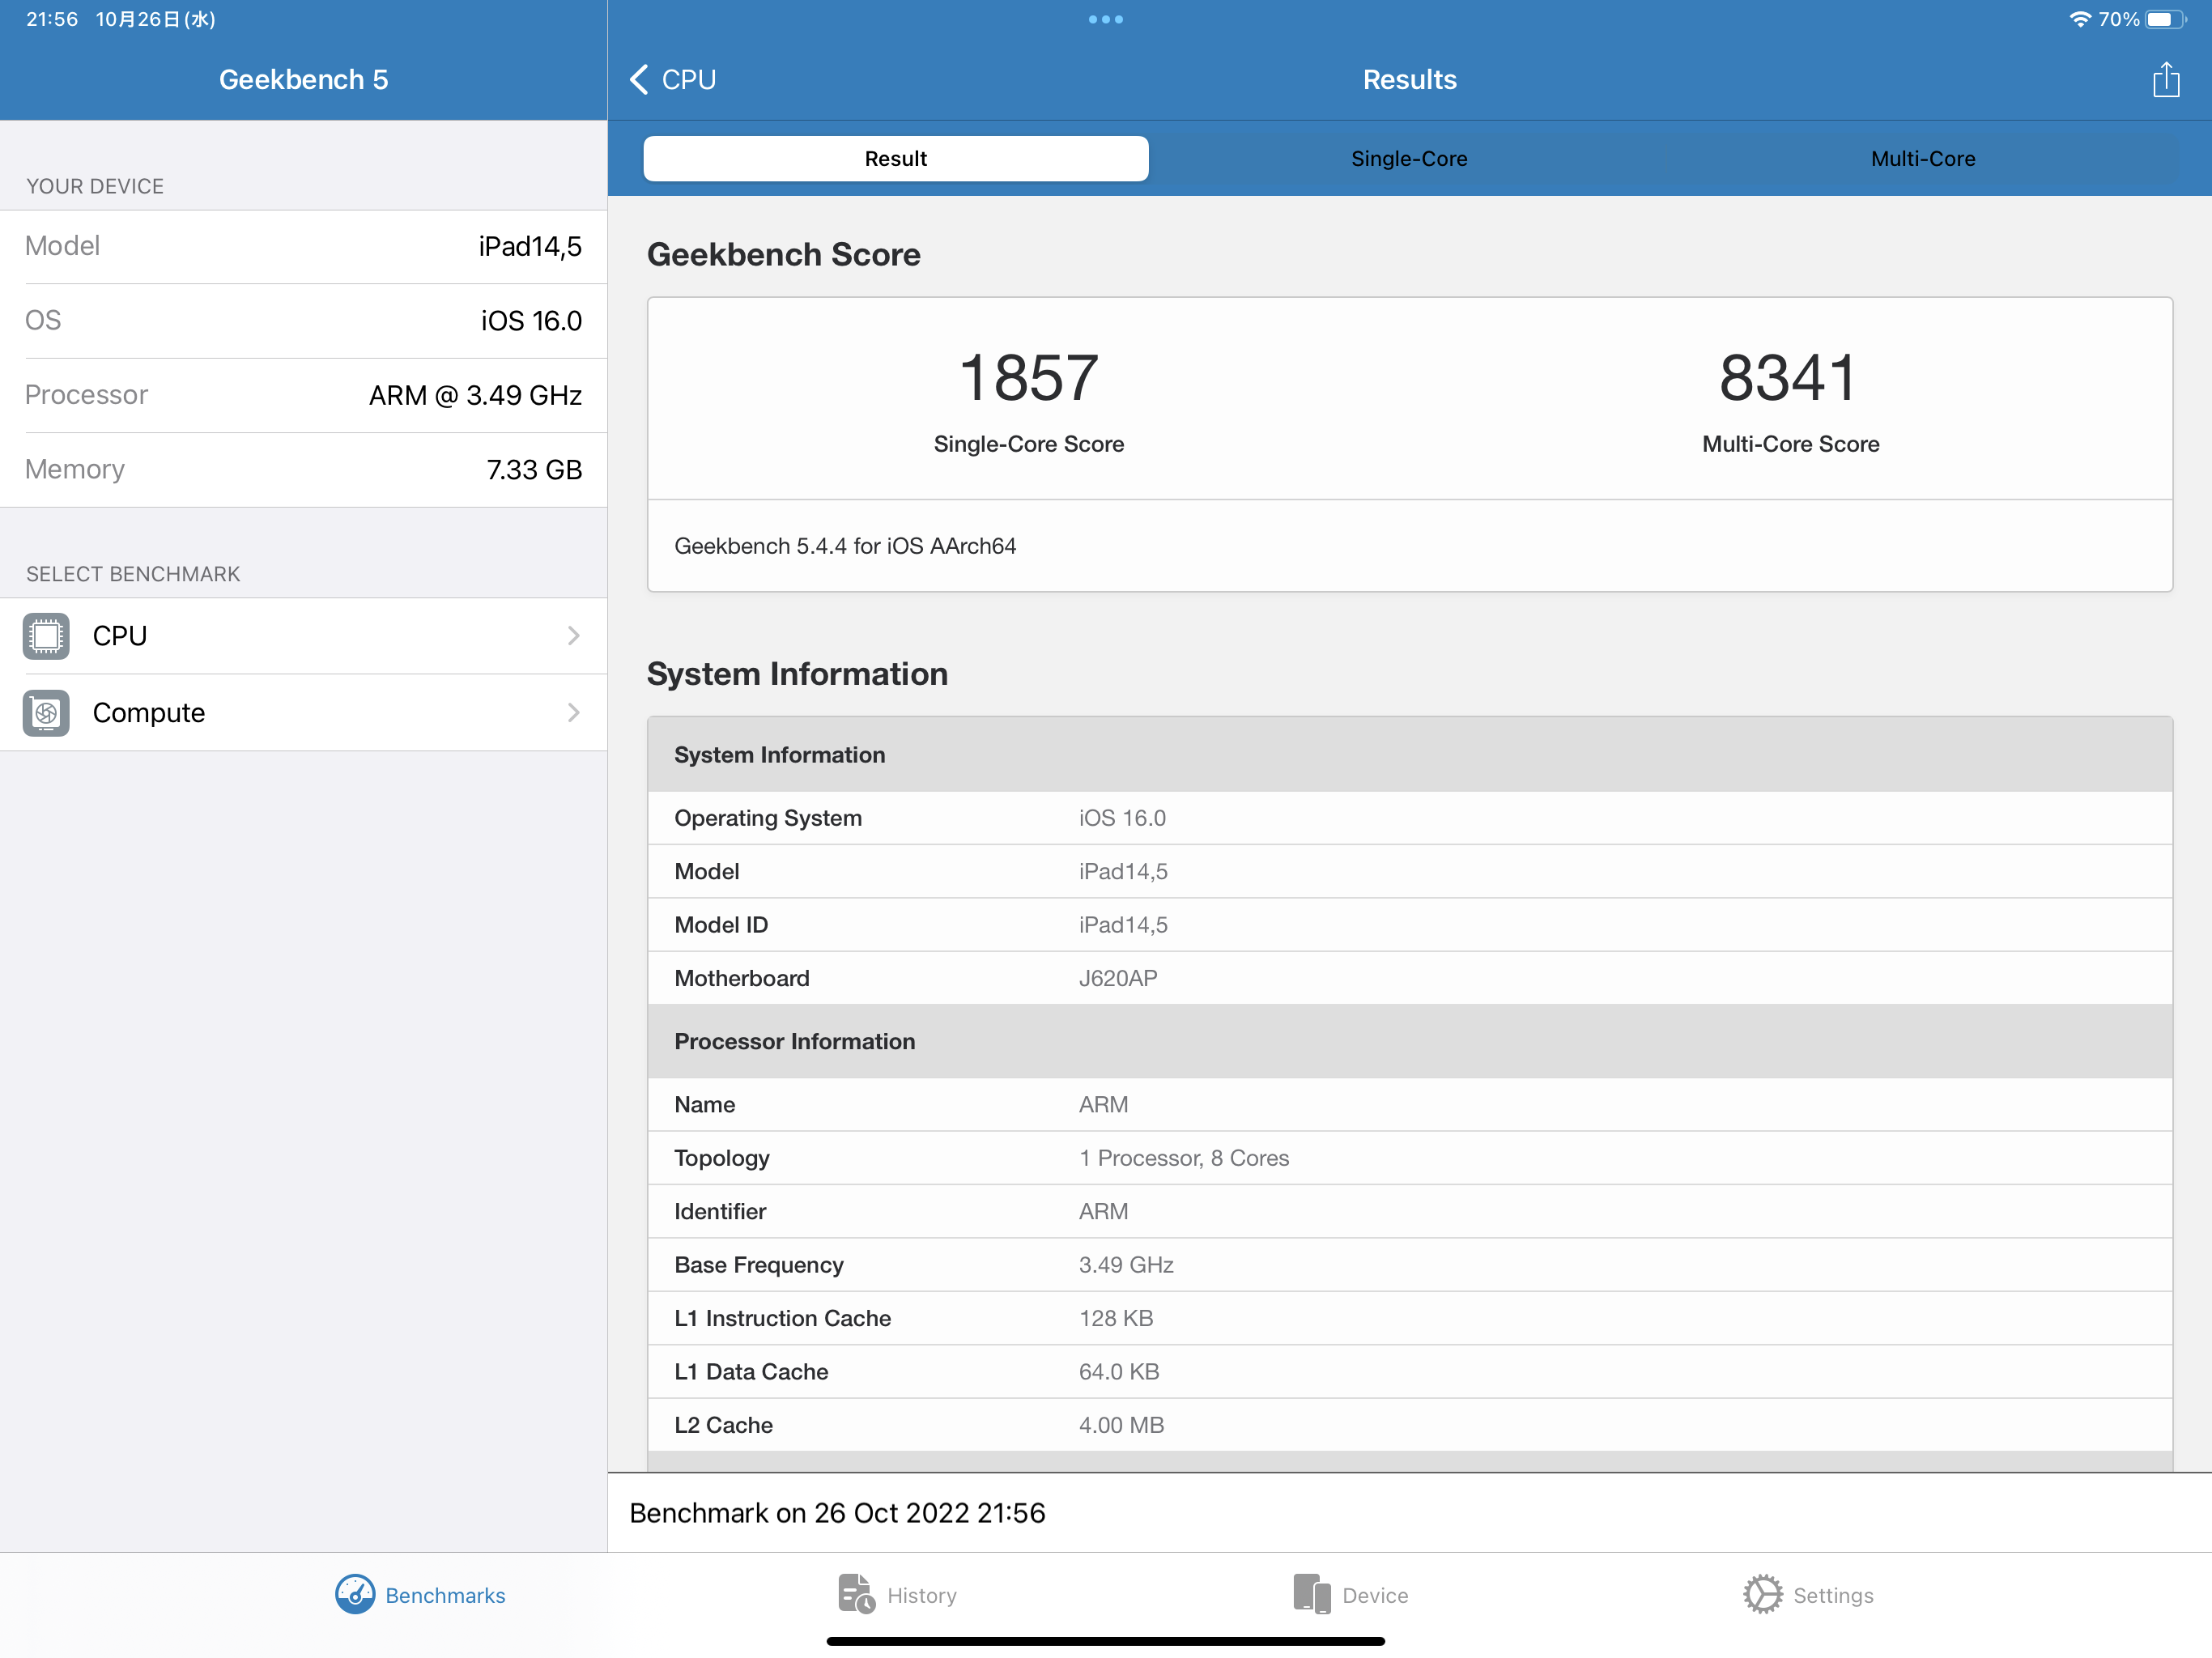The height and width of the screenshot is (1658, 2212).
Task: Tap '1 Processor, 8 Cores' topology value
Action: pyautogui.click(x=1184, y=1158)
